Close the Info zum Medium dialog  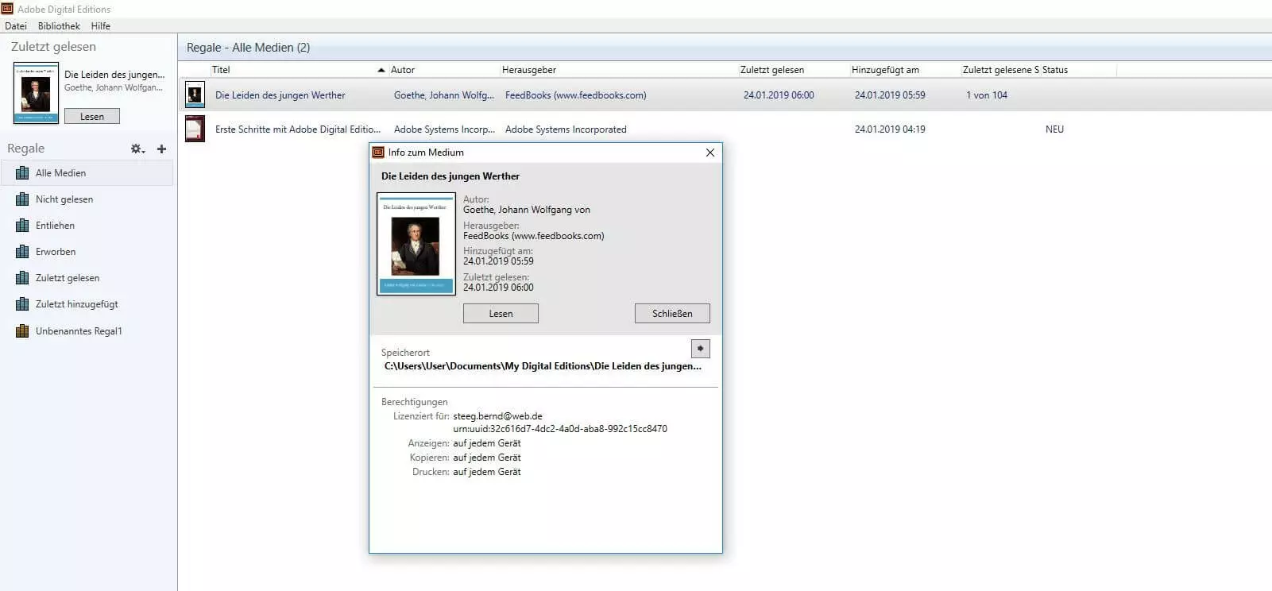710,153
